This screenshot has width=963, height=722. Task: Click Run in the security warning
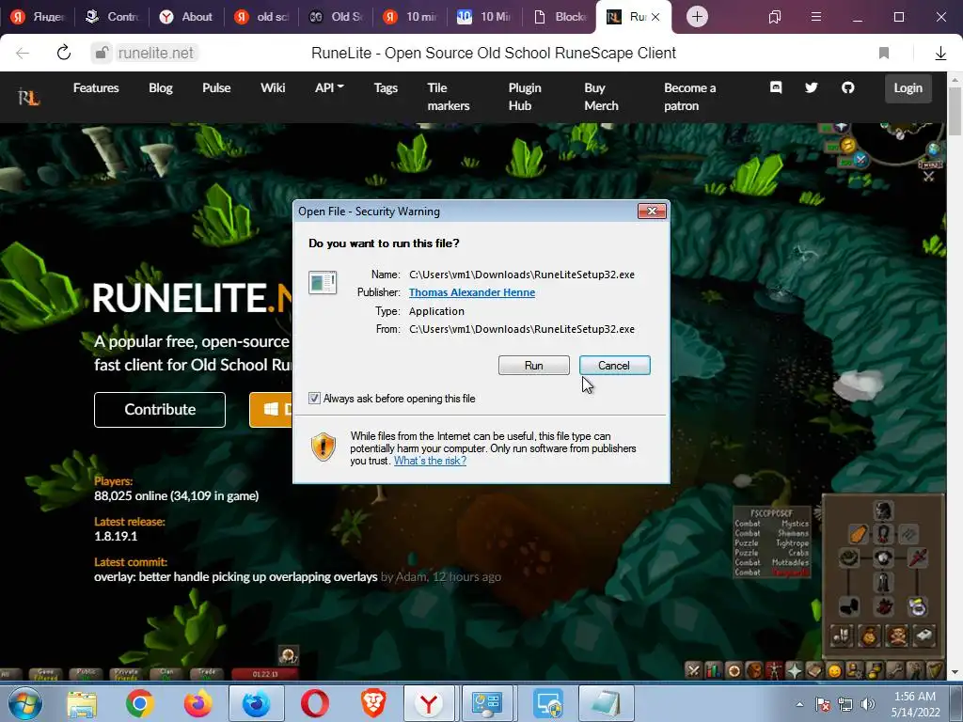point(534,366)
